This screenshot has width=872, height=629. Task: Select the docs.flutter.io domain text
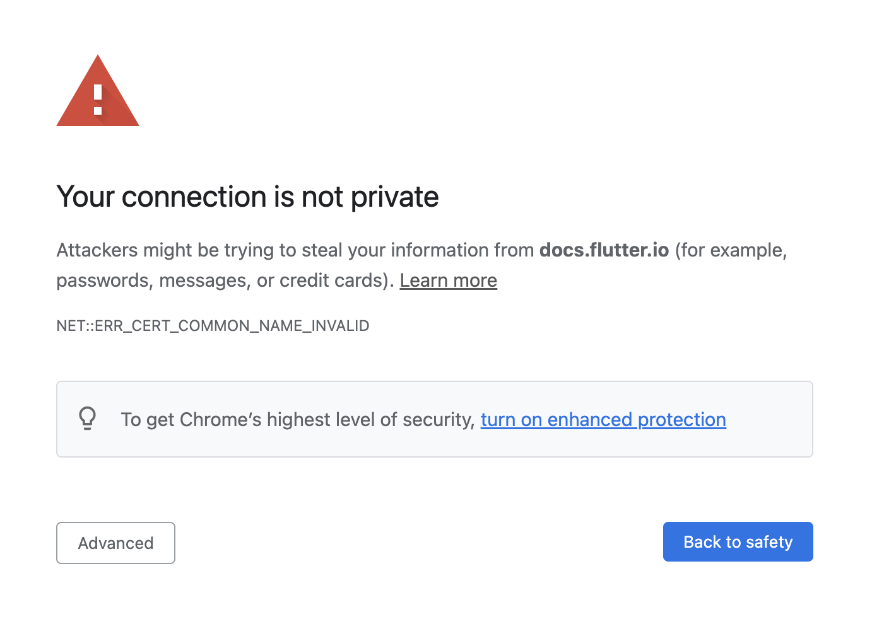pyautogui.click(x=603, y=250)
